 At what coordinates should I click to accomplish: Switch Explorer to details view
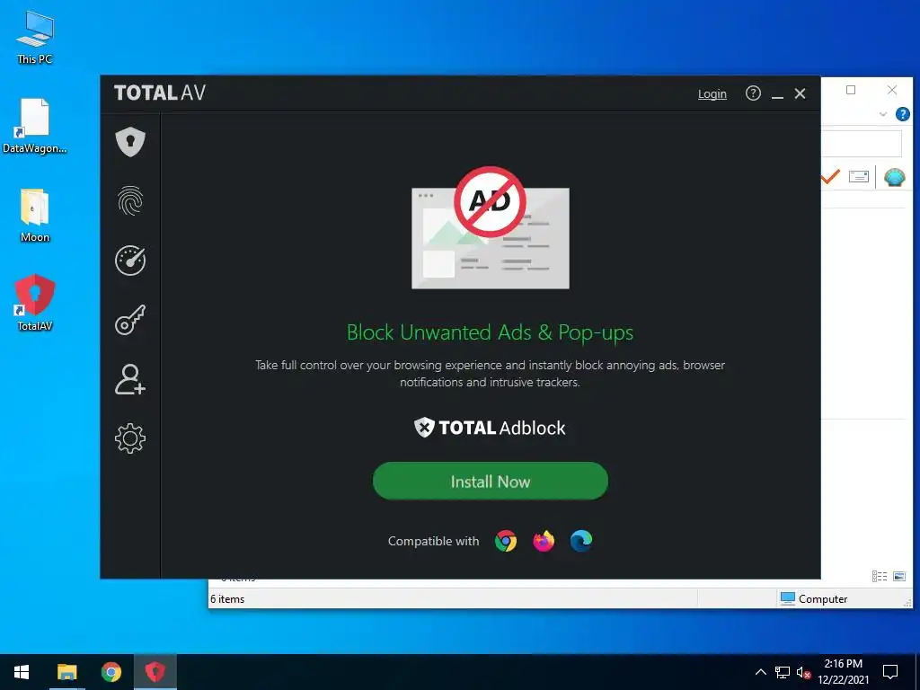coord(879,576)
